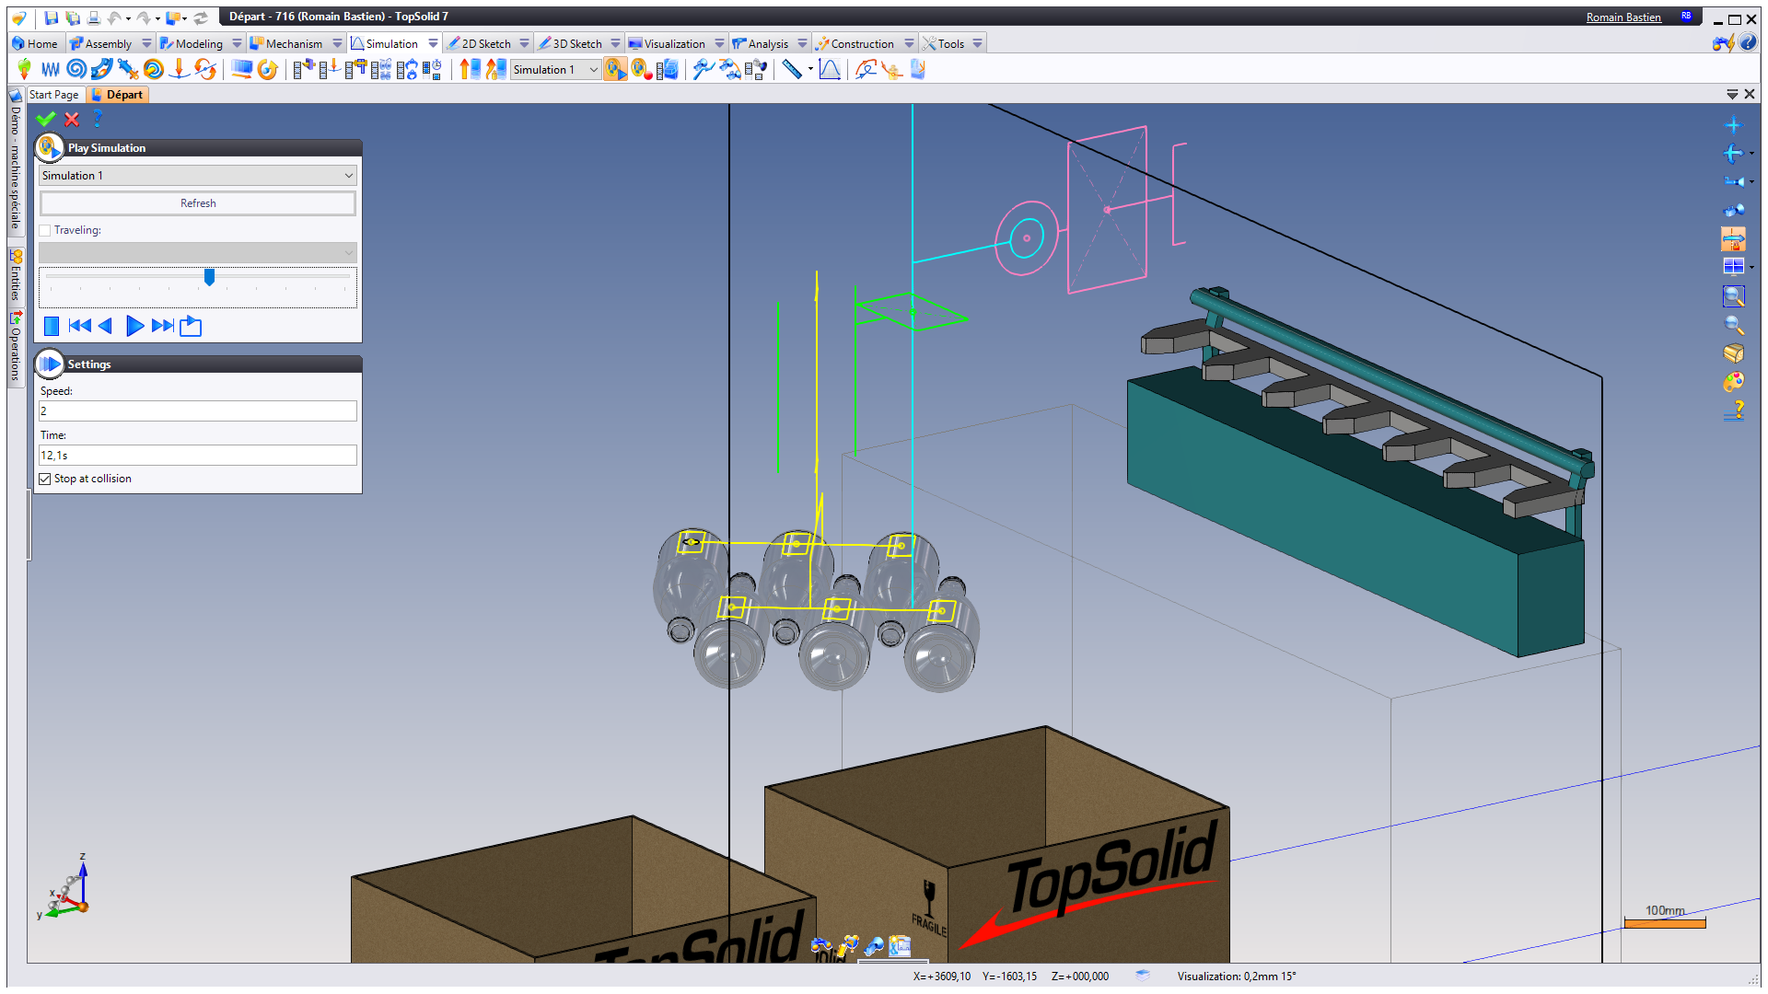Viewport: 1768px width, 994px height.
Task: Click the red X cancel button
Action: pos(72,119)
